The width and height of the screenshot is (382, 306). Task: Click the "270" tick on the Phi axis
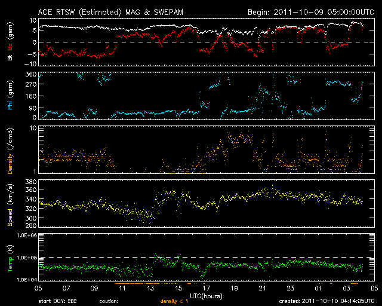[31, 84]
